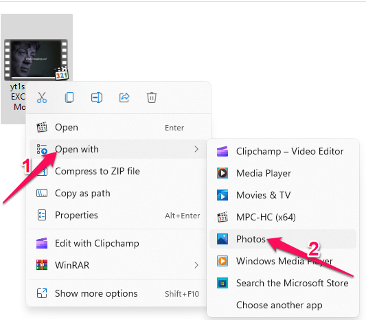
Task: Choose Copy as path
Action: click(119, 193)
